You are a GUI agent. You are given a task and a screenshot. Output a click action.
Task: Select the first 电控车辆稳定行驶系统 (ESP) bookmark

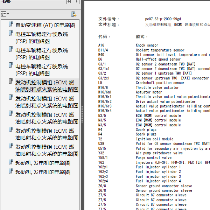tap(42, 38)
